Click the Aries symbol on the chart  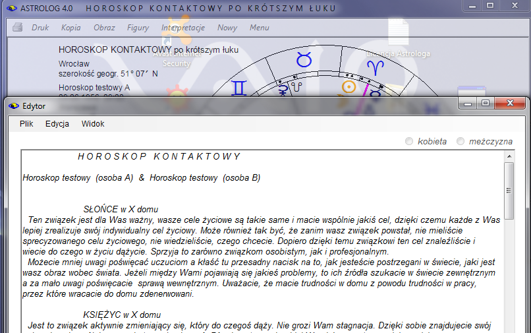(x=376, y=67)
